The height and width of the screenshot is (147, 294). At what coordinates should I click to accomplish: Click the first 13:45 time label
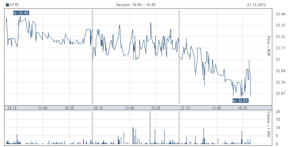coord(43,108)
